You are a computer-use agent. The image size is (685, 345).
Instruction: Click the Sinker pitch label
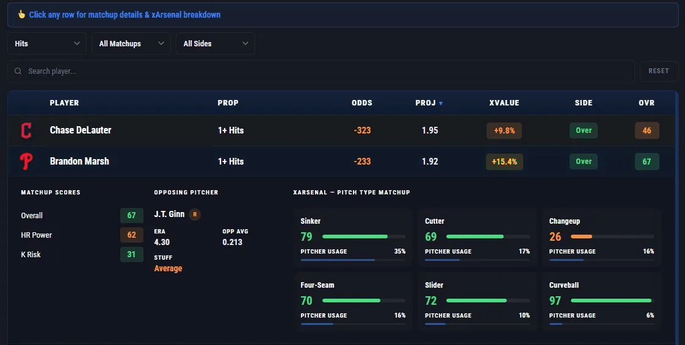click(x=311, y=221)
